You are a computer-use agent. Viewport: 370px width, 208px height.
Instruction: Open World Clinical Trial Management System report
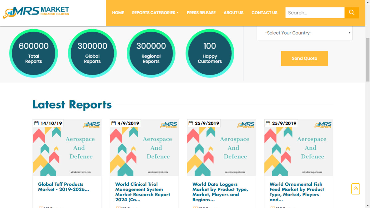pos(143,192)
